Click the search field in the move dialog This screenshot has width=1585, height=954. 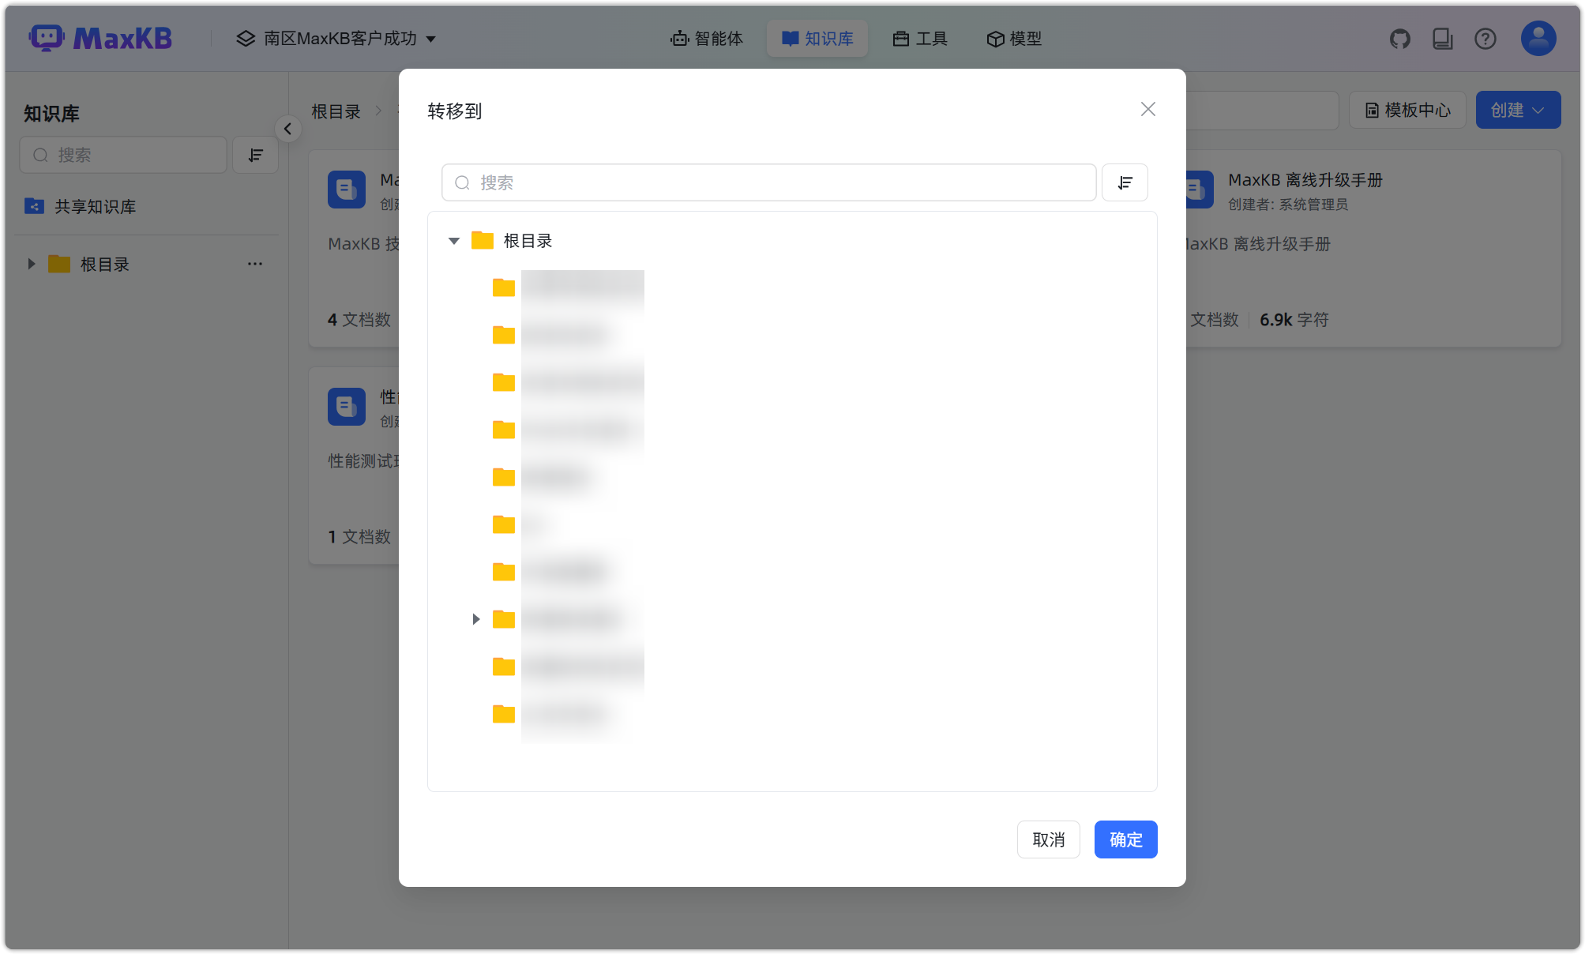768,182
